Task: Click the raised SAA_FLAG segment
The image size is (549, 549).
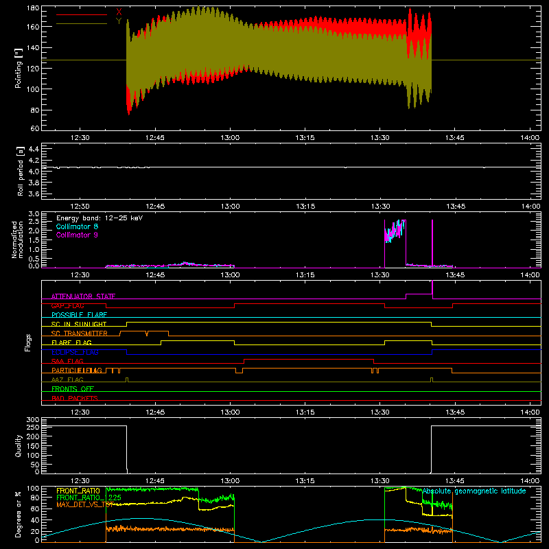Action: [x=309, y=359]
